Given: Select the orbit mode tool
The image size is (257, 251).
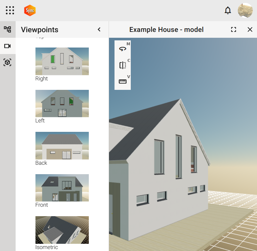Looking at the screenshot, I should click(x=123, y=49).
